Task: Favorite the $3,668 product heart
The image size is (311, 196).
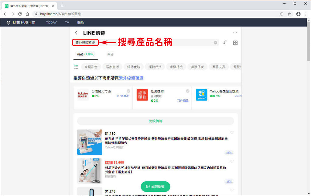Action: pos(232,161)
